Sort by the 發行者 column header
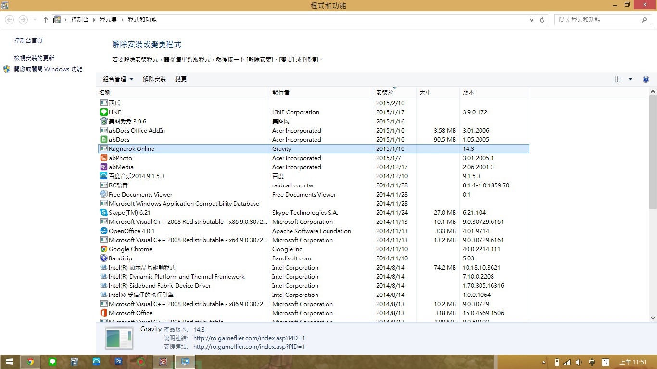The width and height of the screenshot is (657, 369). pyautogui.click(x=321, y=92)
